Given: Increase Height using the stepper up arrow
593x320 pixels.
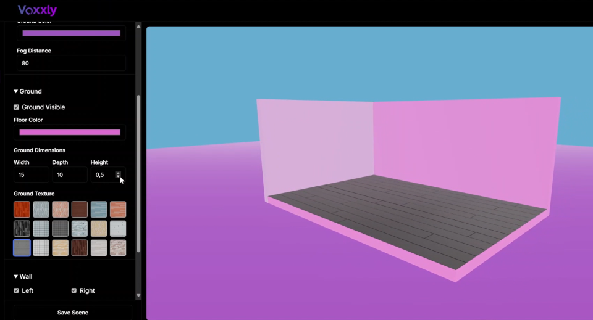Looking at the screenshot, I should pos(118,173).
